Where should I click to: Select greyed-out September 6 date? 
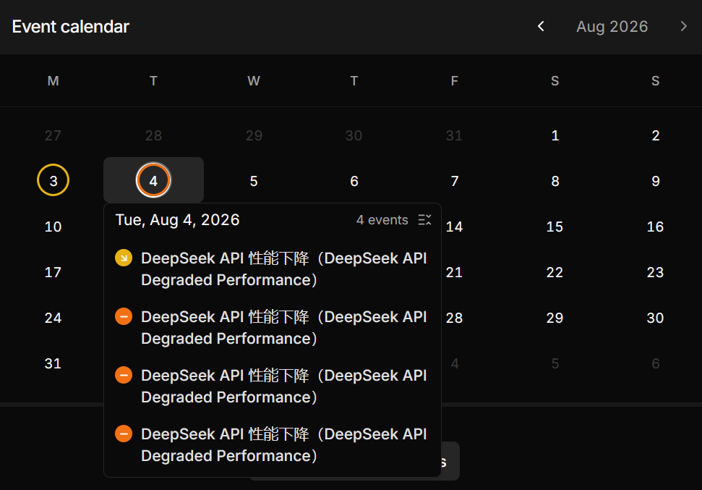(656, 363)
